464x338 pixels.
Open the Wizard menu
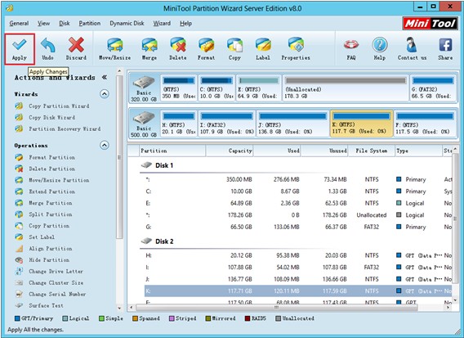point(162,23)
